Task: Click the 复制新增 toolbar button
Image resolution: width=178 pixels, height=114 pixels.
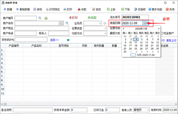Action: point(23,9)
